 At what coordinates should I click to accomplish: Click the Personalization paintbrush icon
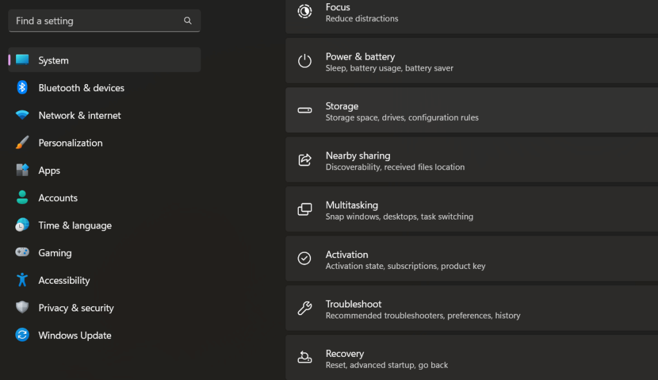pyautogui.click(x=22, y=143)
